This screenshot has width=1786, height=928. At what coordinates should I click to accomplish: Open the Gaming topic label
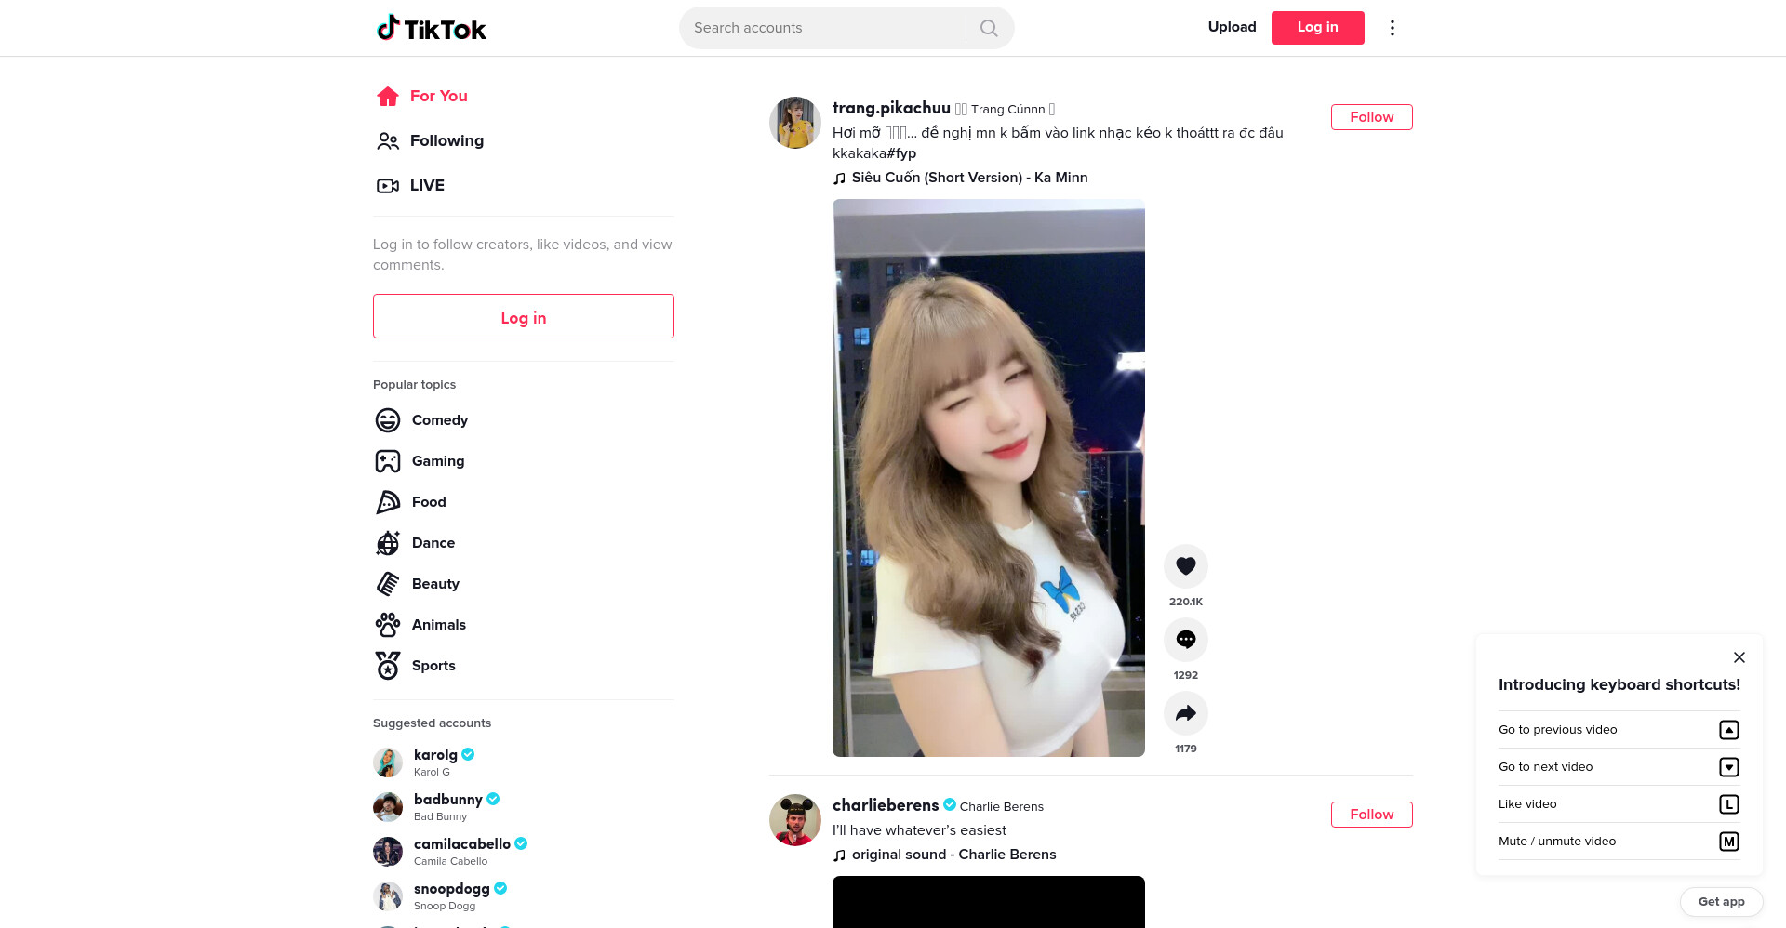click(x=438, y=461)
